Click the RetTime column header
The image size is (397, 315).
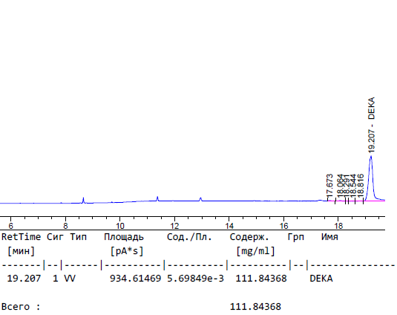21,237
